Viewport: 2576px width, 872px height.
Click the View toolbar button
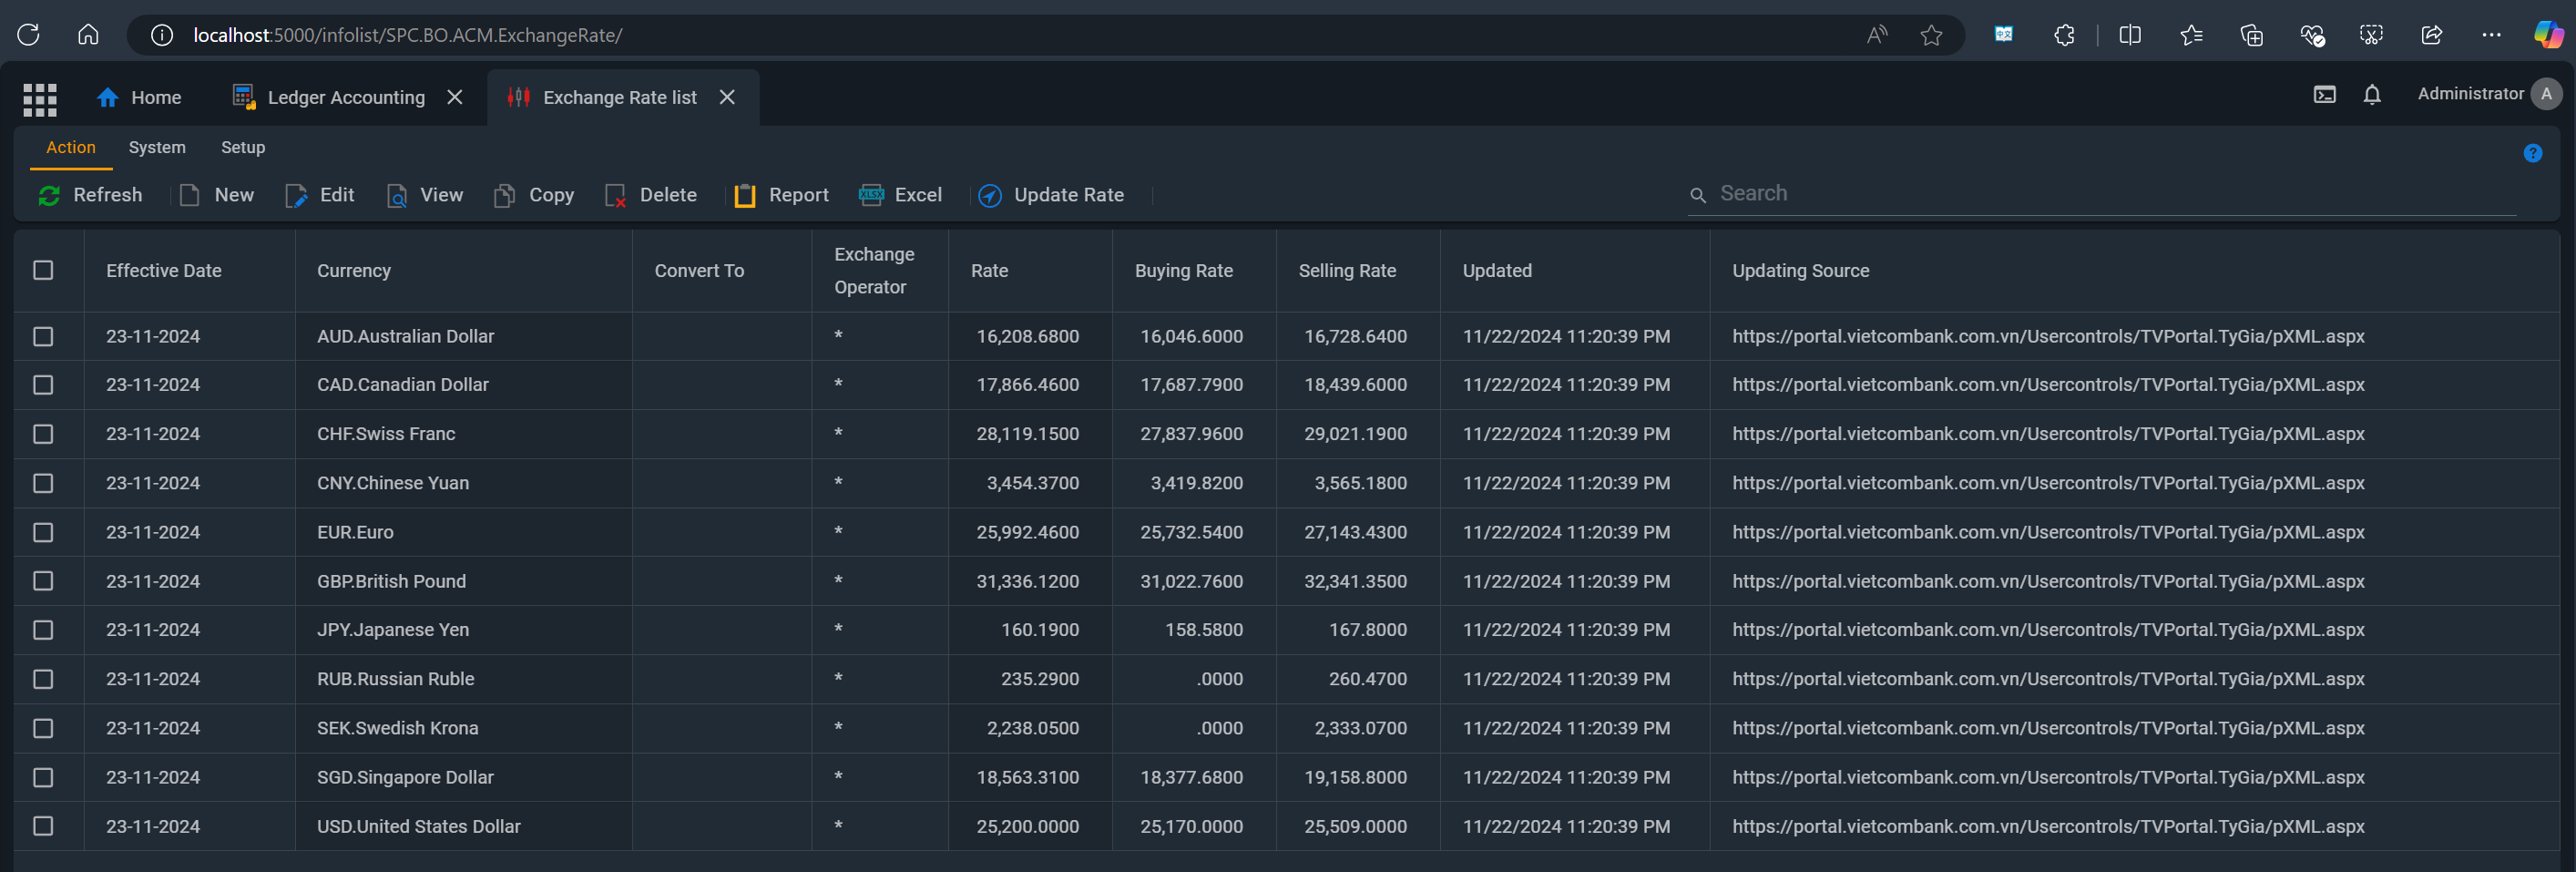tap(424, 195)
